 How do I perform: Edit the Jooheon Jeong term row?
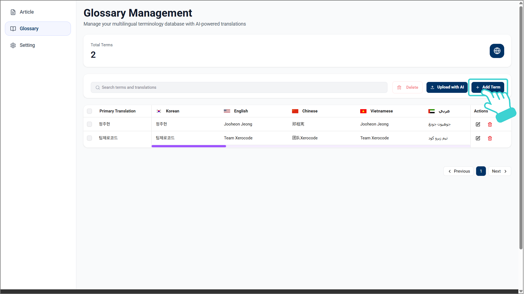click(478, 124)
